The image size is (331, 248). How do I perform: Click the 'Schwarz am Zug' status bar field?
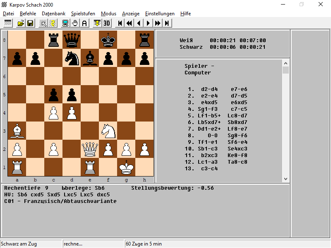click(x=31, y=244)
